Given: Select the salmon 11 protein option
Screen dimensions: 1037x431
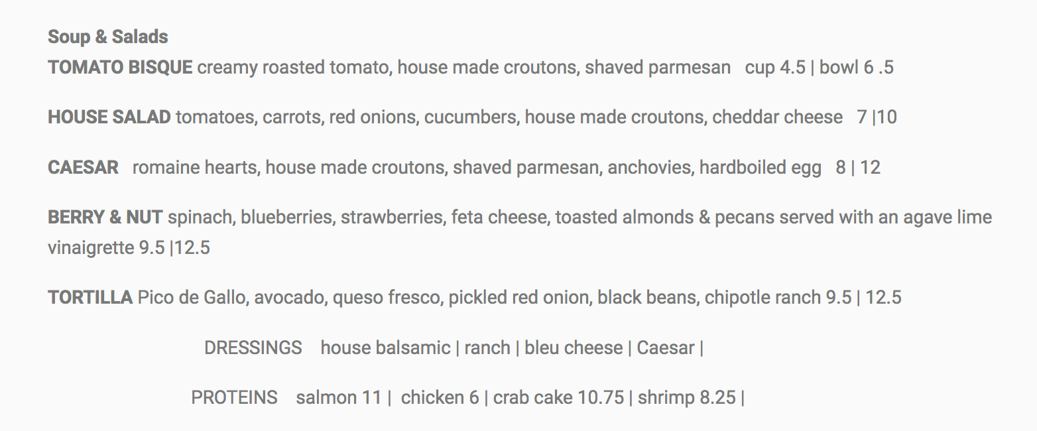Looking at the screenshot, I should tap(339, 397).
